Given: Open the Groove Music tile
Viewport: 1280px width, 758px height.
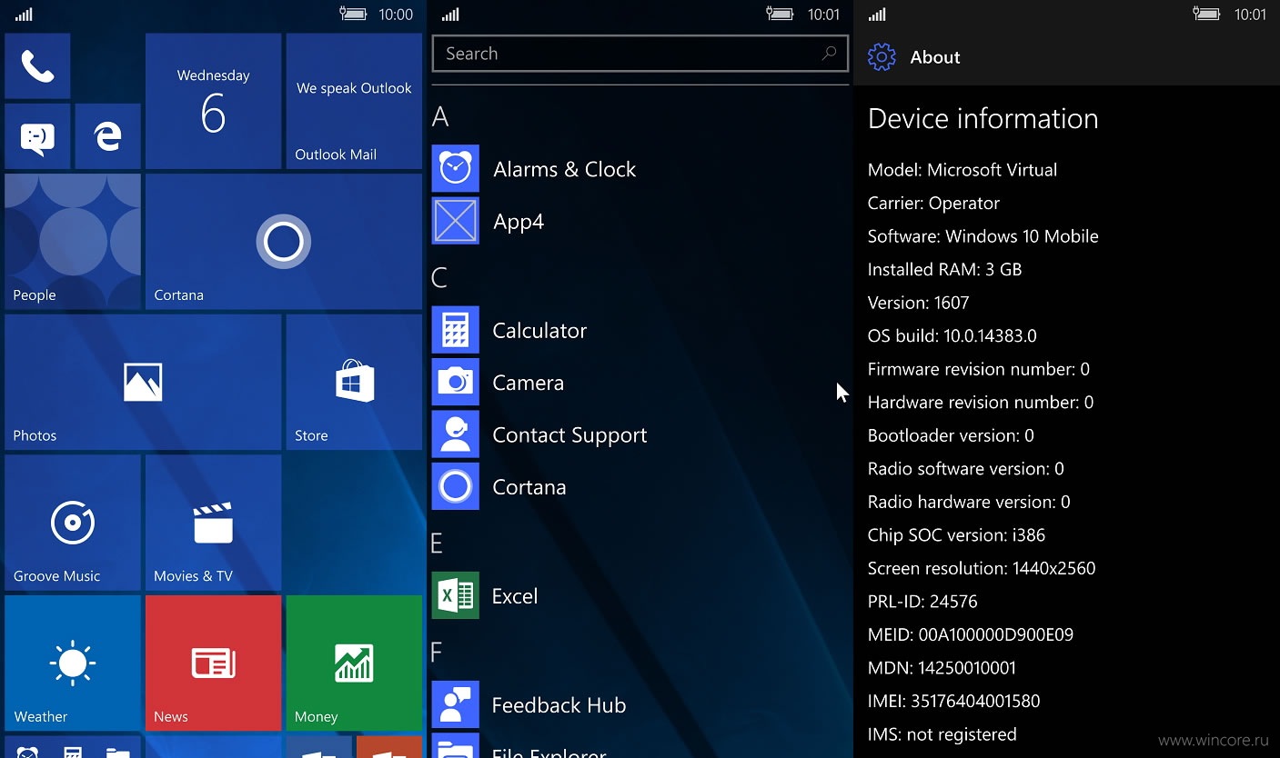Looking at the screenshot, I should tap(73, 523).
